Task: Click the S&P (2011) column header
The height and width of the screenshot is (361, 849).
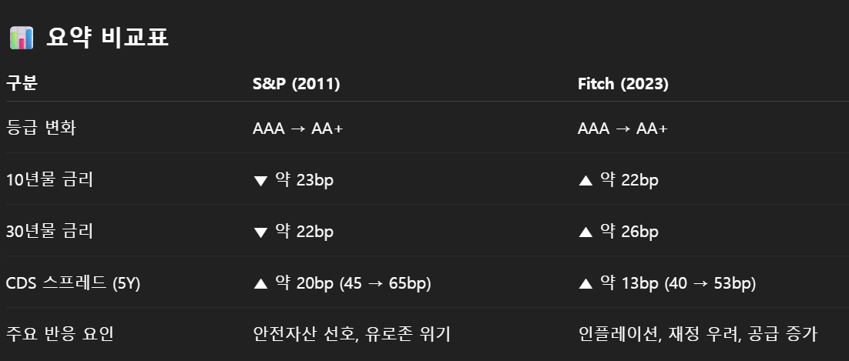Action: coord(296,84)
